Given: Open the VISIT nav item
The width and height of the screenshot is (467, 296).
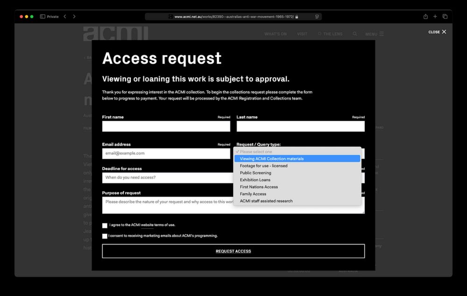Looking at the screenshot, I should click(x=302, y=34).
